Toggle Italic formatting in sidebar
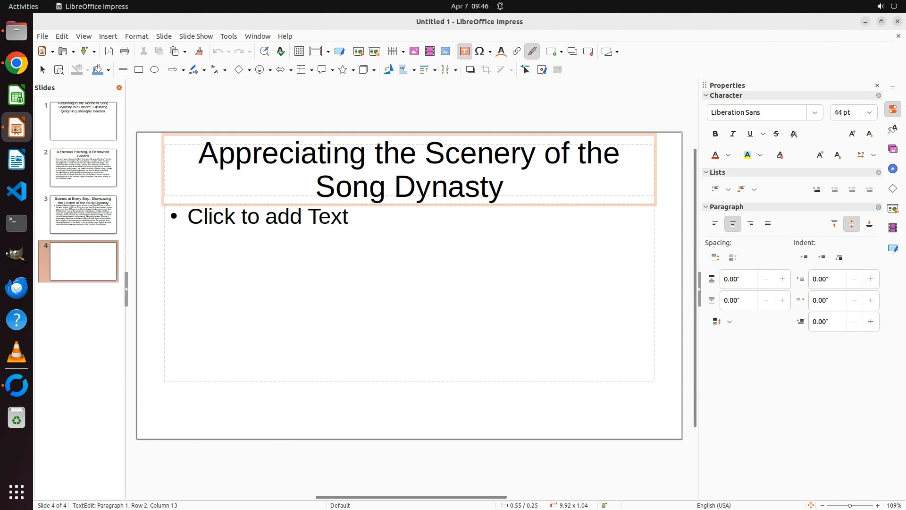This screenshot has height=510, width=906. click(733, 134)
